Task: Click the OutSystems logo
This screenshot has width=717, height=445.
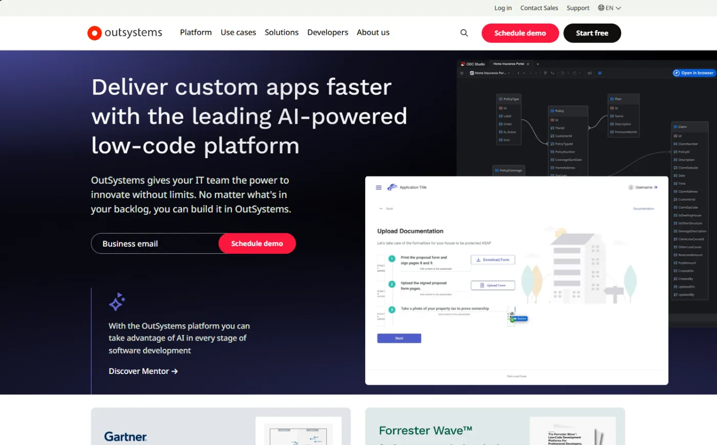Action: click(x=125, y=33)
